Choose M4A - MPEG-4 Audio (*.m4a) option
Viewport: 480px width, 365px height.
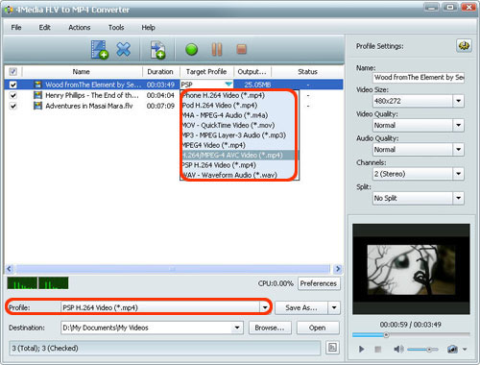coord(238,115)
